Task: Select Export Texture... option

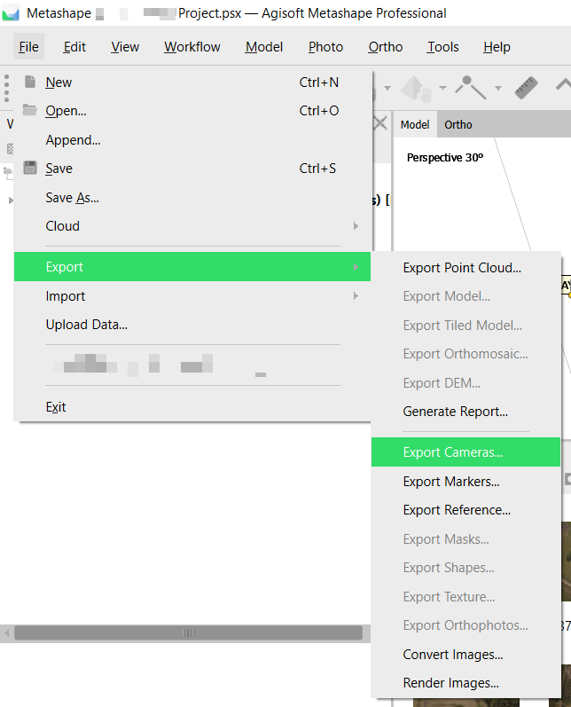Action: 466,596
